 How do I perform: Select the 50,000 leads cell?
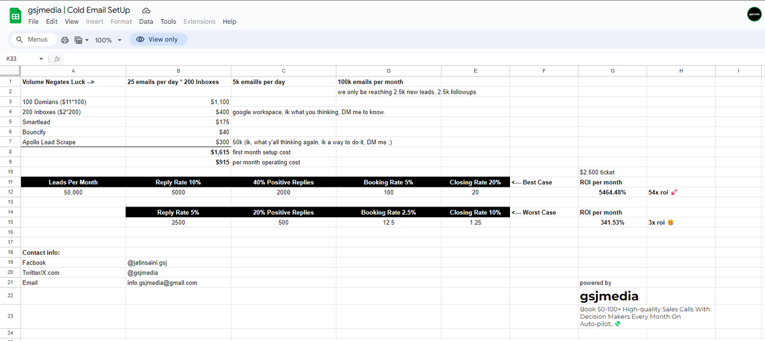coord(73,192)
